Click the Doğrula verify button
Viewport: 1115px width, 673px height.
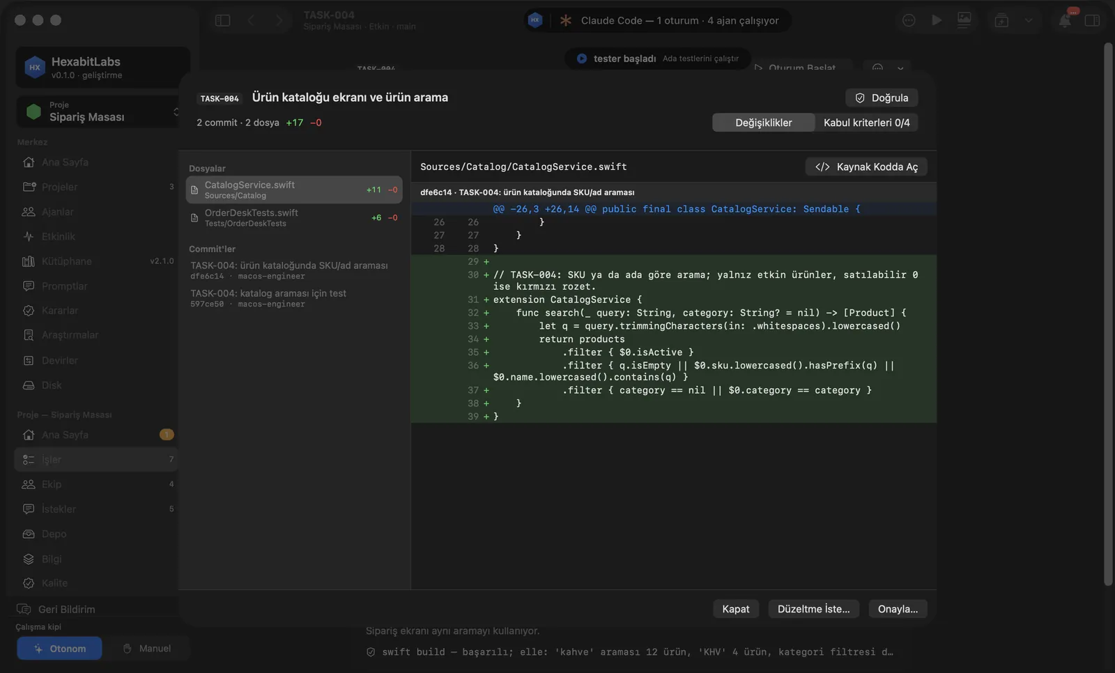882,98
